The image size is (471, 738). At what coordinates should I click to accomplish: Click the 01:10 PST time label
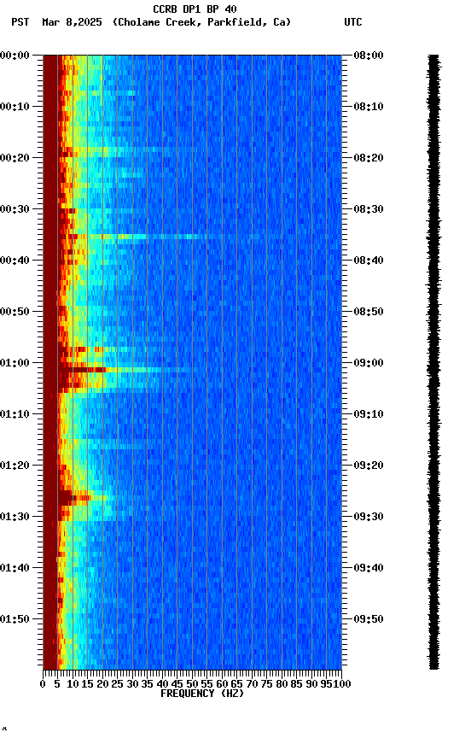point(15,414)
